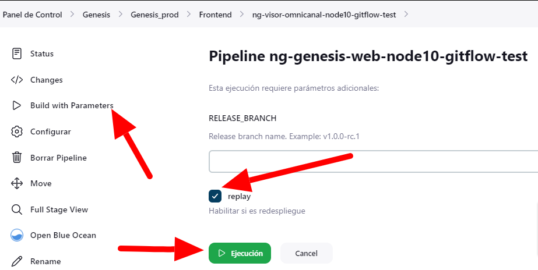Expand the chevron after Genesis_prod breadcrumb
This screenshot has width=538, height=270.
pos(189,15)
